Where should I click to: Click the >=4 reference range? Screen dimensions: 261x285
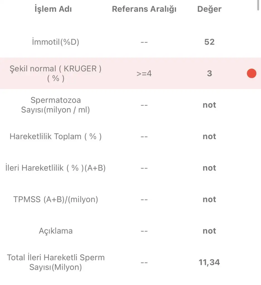[x=144, y=74]
